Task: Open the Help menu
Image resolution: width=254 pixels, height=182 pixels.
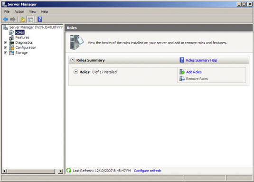Action: [x=44, y=12]
